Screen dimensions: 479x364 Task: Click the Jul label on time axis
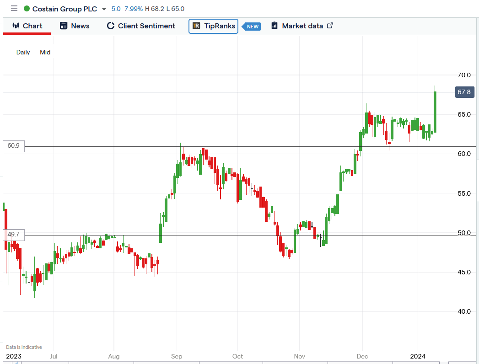54,356
